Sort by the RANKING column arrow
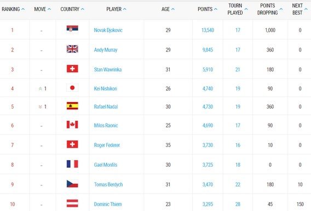The image size is (311, 211). 23,9
